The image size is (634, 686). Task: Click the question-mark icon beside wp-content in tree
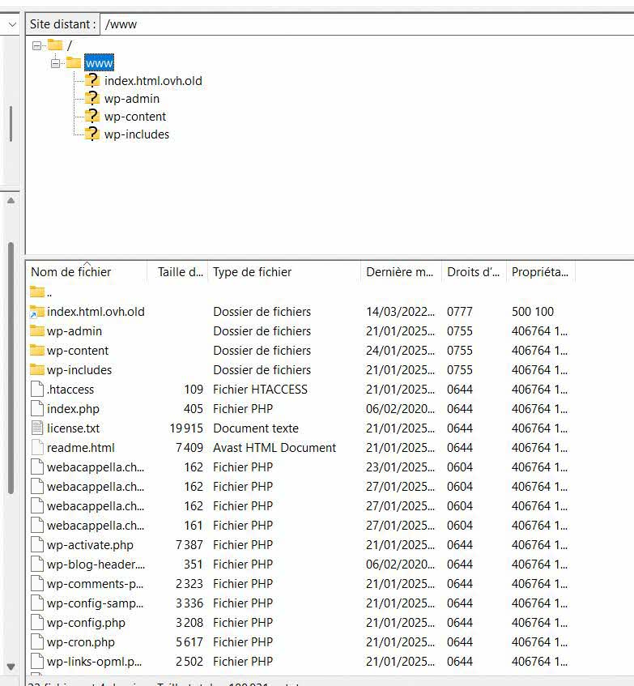pyautogui.click(x=92, y=117)
